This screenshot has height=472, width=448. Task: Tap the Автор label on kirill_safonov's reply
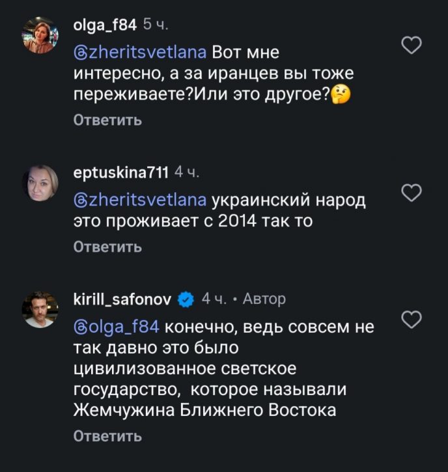tap(263, 299)
